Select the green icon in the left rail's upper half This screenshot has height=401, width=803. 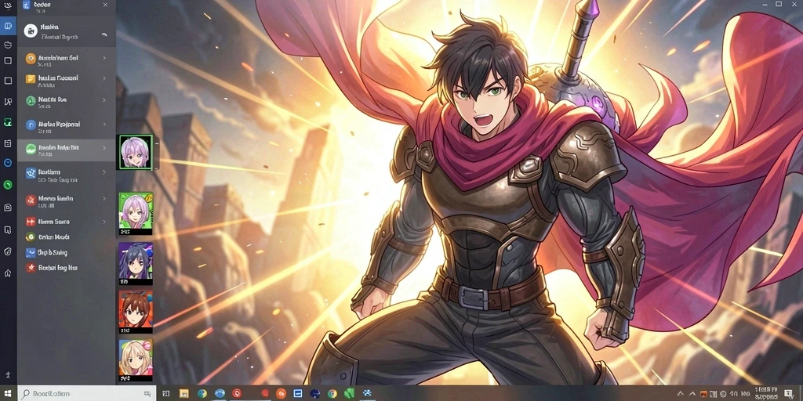click(x=8, y=122)
